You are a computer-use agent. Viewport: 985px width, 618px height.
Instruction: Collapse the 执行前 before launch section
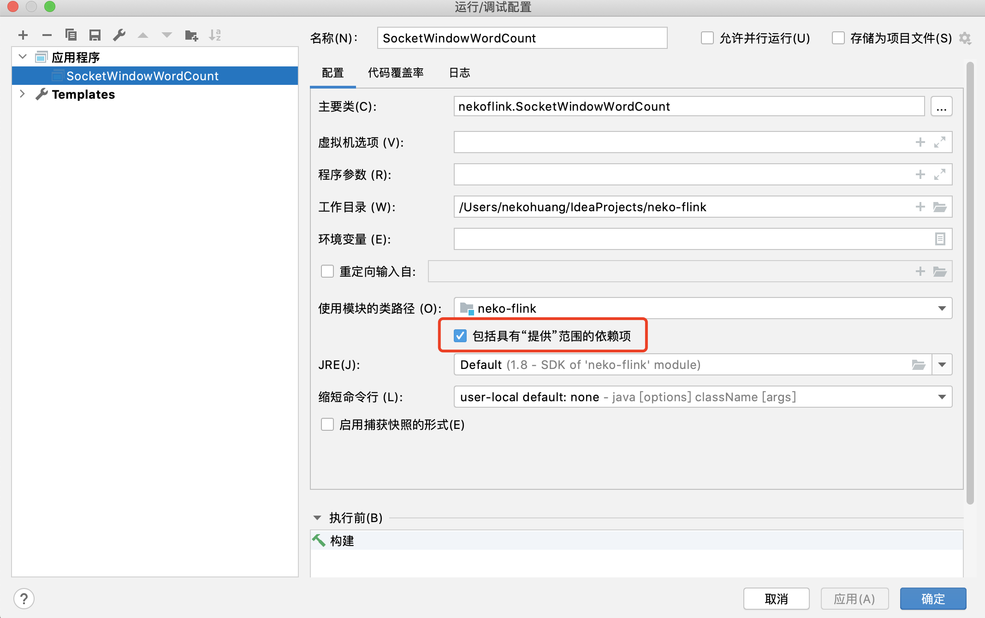317,518
